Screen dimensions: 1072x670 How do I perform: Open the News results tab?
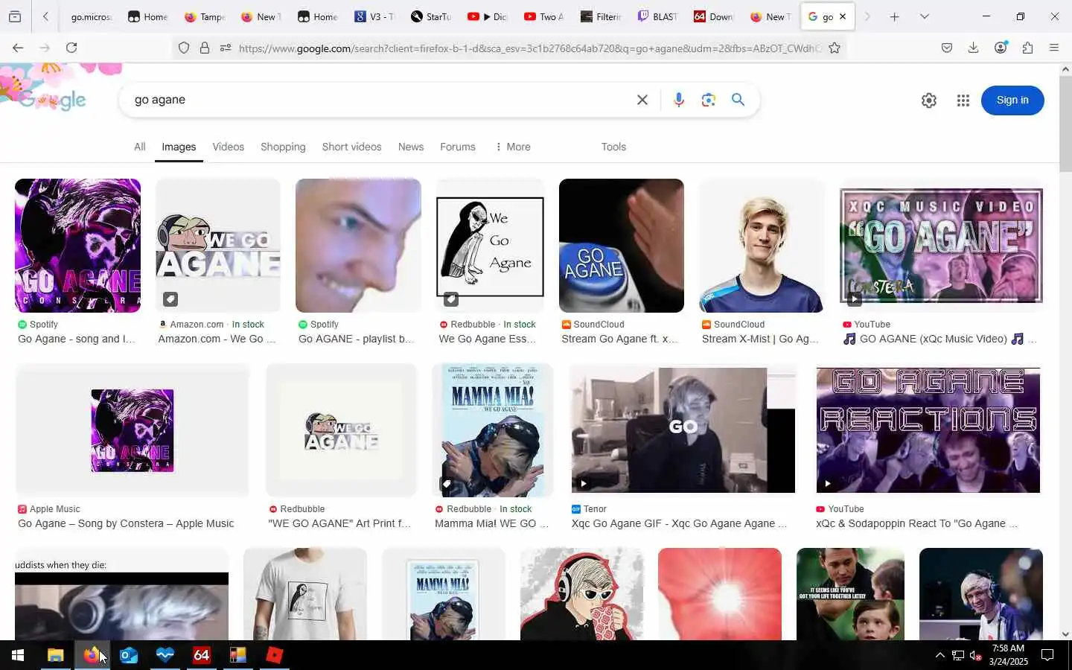coord(410,147)
